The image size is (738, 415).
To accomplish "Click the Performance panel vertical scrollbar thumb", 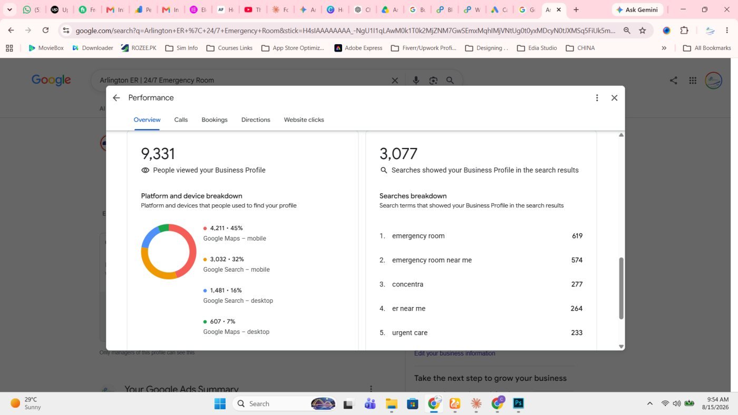I will coord(621,288).
